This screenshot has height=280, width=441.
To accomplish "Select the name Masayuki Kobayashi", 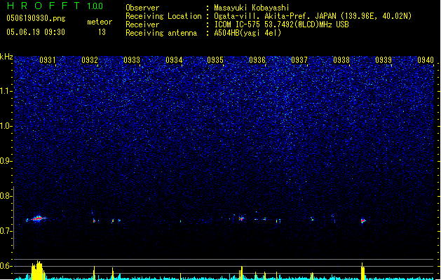I will pyautogui.click(x=252, y=8).
